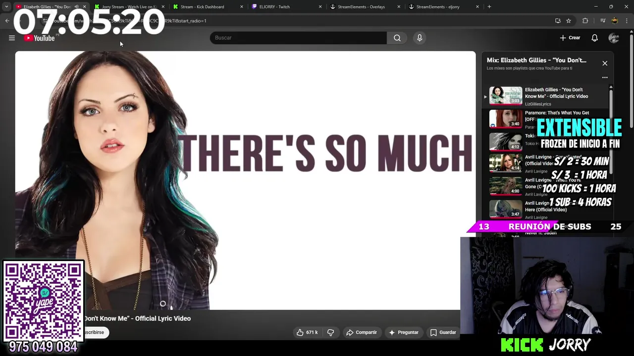Select the Tokio Hotel video thumbnail in the mix
634x356 pixels.
[506, 141]
